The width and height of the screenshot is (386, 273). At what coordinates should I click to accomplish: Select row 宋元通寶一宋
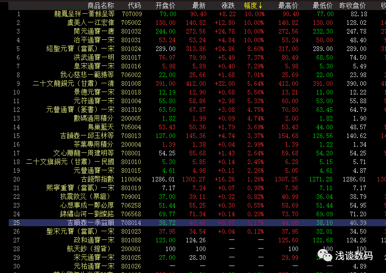point(197,258)
